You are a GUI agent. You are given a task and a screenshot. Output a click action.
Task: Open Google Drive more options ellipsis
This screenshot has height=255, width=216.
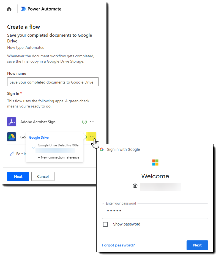92,137
